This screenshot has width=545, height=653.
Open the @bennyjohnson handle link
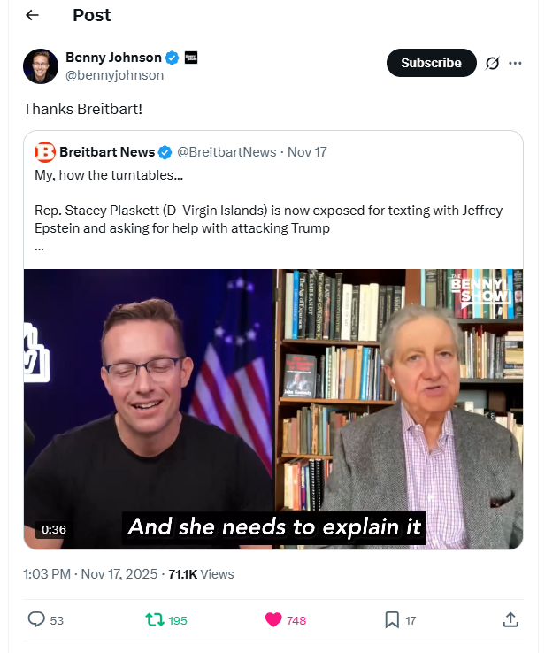coord(114,75)
